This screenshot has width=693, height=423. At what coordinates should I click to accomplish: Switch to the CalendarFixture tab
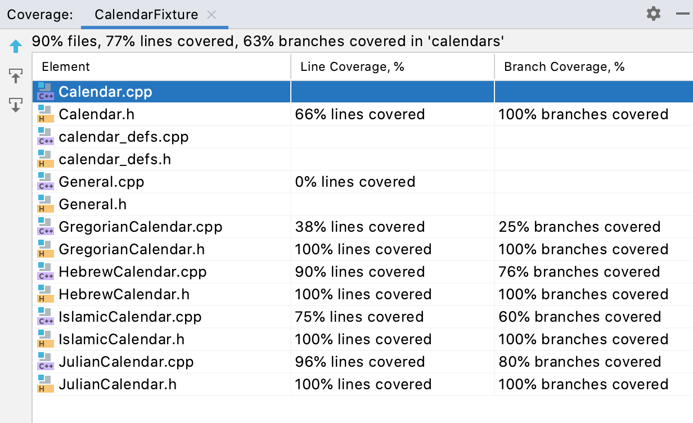146,15
